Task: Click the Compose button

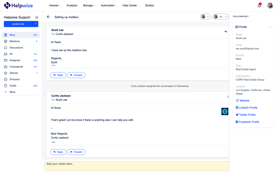Action: (x=18, y=24)
